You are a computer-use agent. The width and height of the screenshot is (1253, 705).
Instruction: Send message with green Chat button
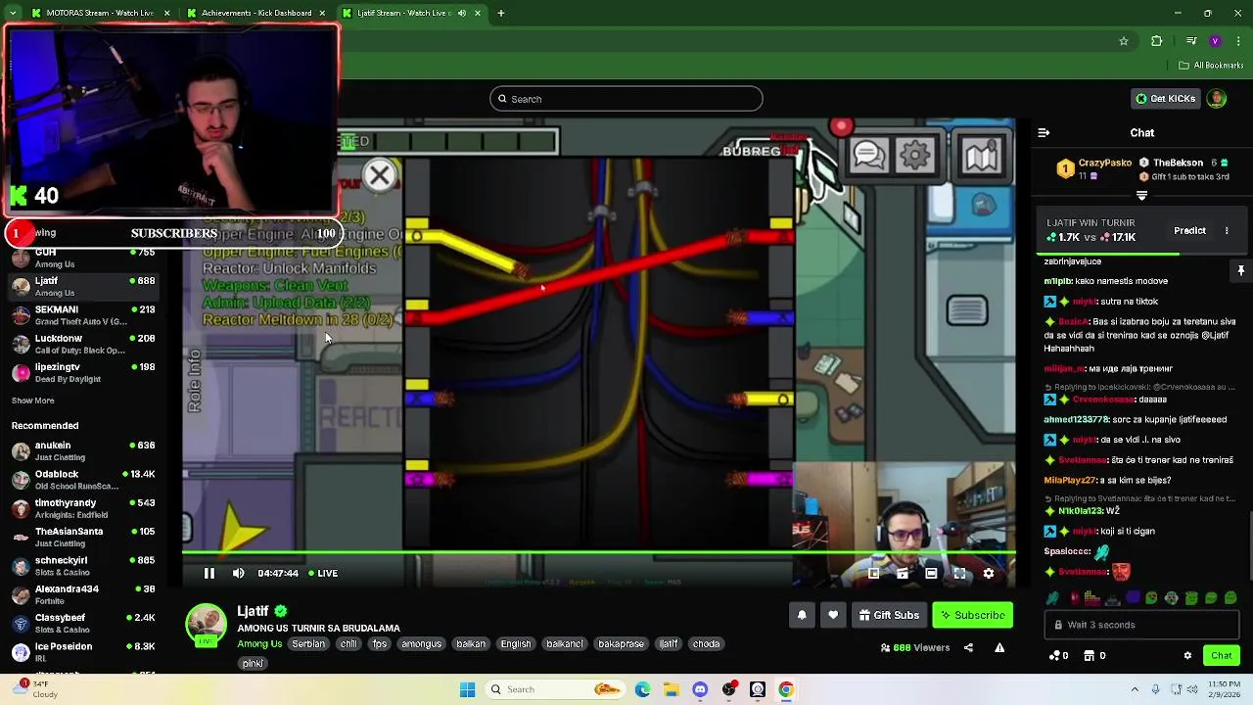point(1222,655)
